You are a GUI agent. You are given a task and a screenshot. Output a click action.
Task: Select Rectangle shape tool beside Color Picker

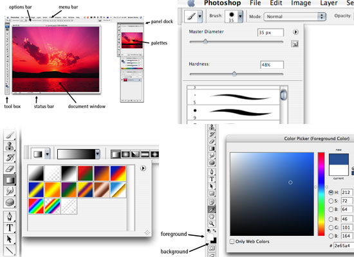pyautogui.click(x=212, y=193)
